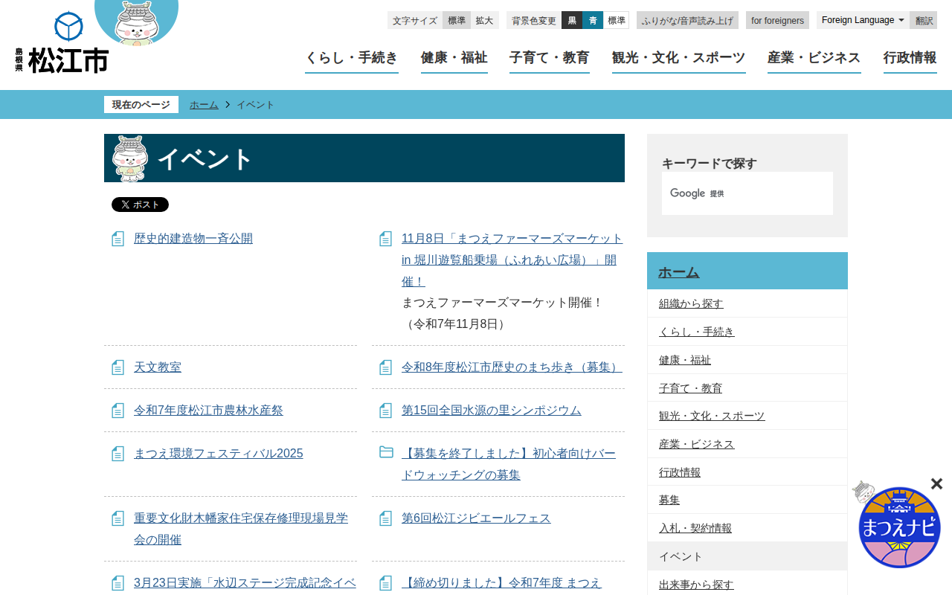Image resolution: width=952 pixels, height=595 pixels.
Task: Click sidebar 募集 link
Action: pos(669,500)
